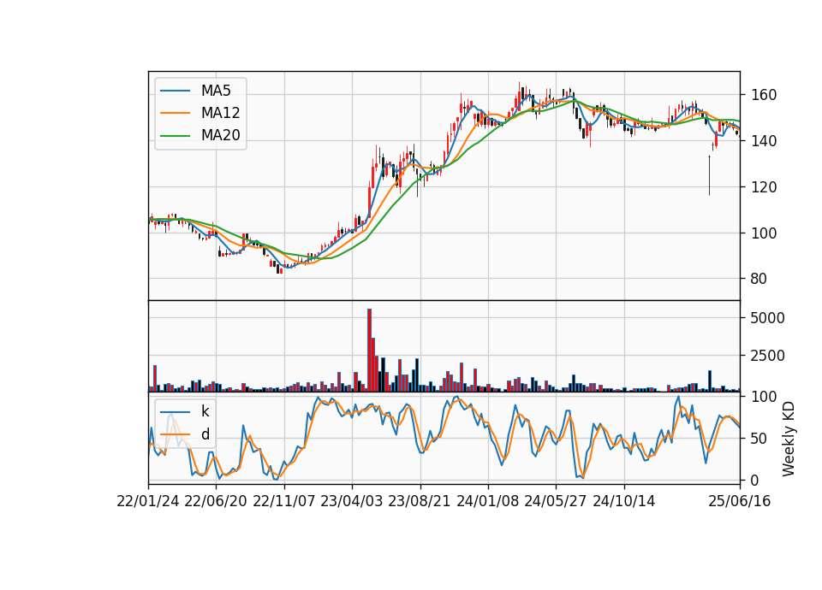Click the tallest volume bar above 5000
This screenshot has width=822, height=590.
click(x=369, y=351)
